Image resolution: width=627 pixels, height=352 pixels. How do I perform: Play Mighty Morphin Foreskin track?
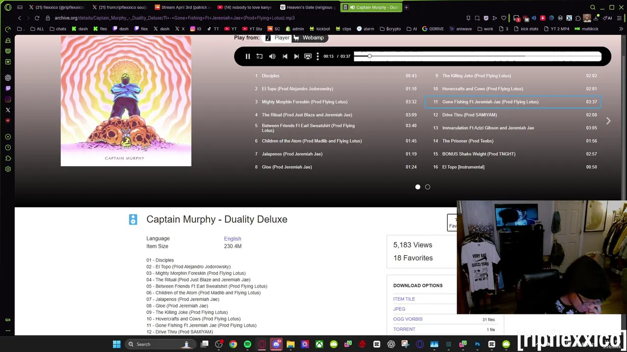336,102
